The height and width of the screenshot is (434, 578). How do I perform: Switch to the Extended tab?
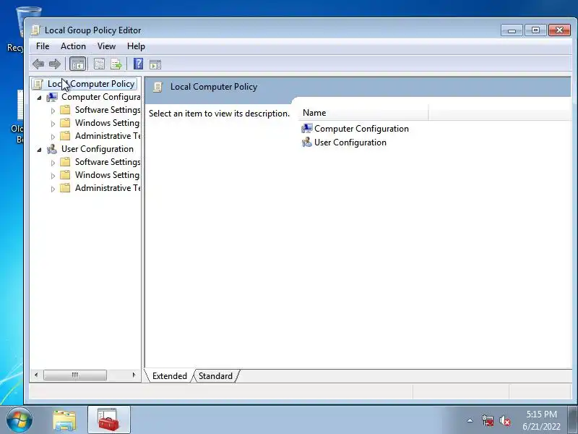click(x=170, y=376)
